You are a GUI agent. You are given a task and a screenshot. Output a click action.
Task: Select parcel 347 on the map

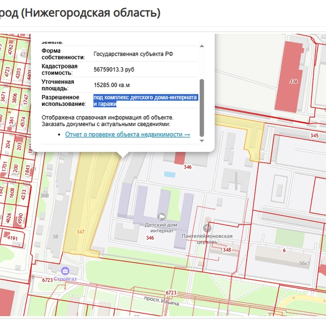80,231
